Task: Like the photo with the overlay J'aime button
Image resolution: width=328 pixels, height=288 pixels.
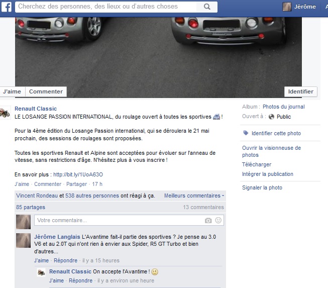Action: point(12,91)
